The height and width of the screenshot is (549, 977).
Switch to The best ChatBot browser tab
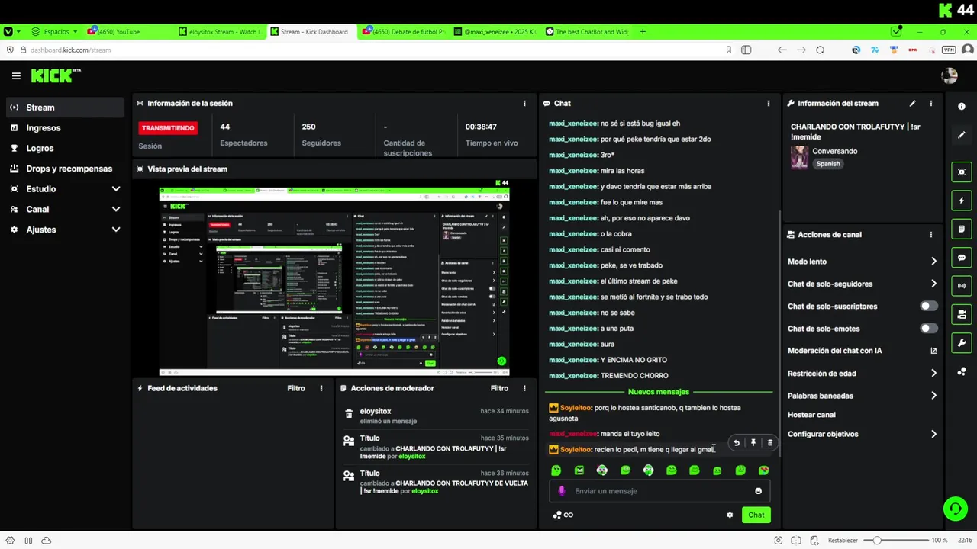pos(586,32)
